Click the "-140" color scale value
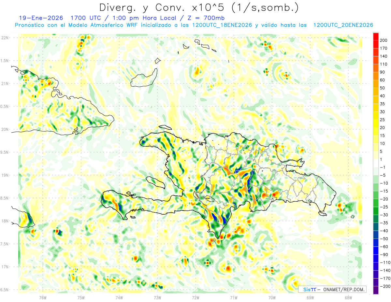The width and height of the screenshot is (391, 302). tap(385, 270)
